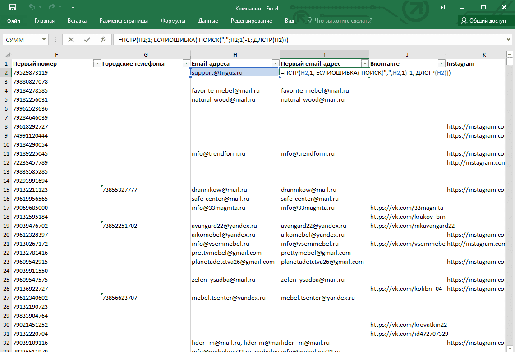This screenshot has height=352, width=515.
Task: Switch to the Рецензирование tab
Action: tap(251, 21)
